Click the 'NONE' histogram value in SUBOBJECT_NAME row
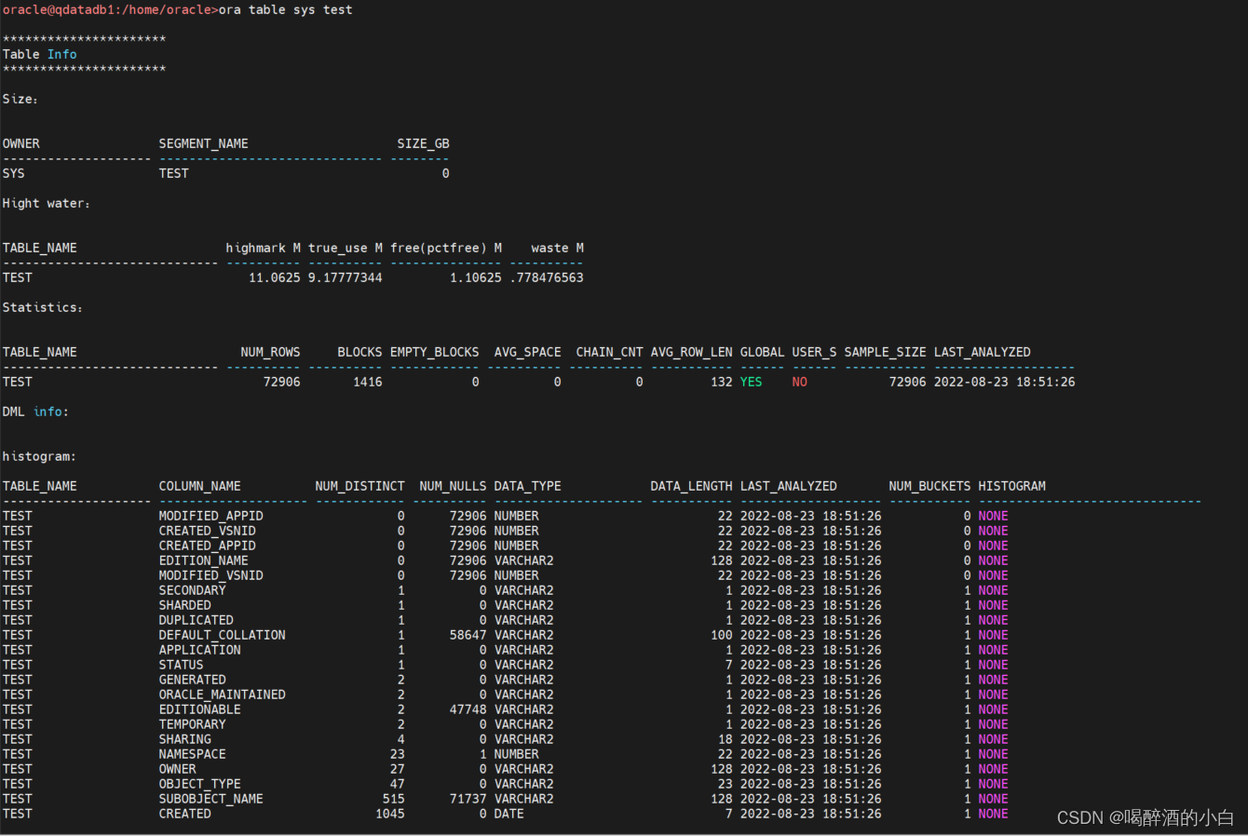The height and width of the screenshot is (836, 1248). pyautogui.click(x=993, y=799)
